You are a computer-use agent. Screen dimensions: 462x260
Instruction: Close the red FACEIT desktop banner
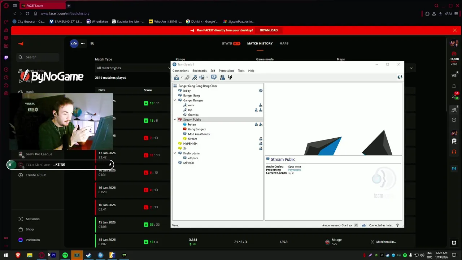point(455,30)
